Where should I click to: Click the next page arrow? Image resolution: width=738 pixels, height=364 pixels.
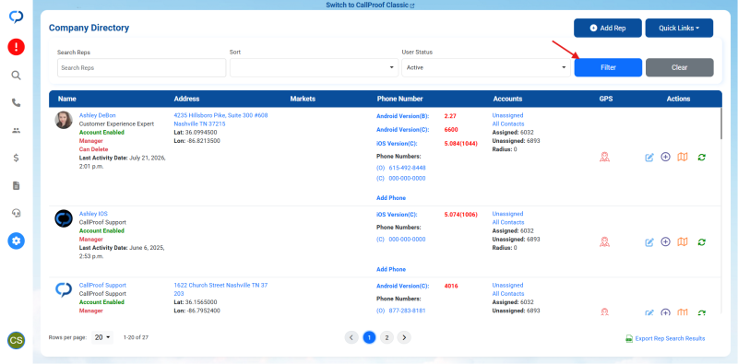point(404,337)
